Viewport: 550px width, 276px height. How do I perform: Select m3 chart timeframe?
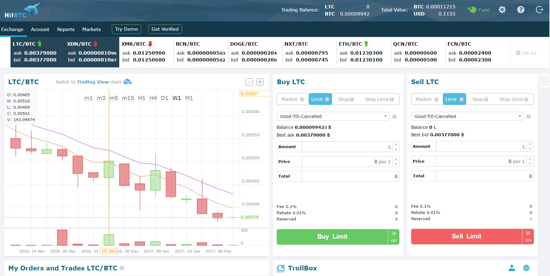pos(101,98)
